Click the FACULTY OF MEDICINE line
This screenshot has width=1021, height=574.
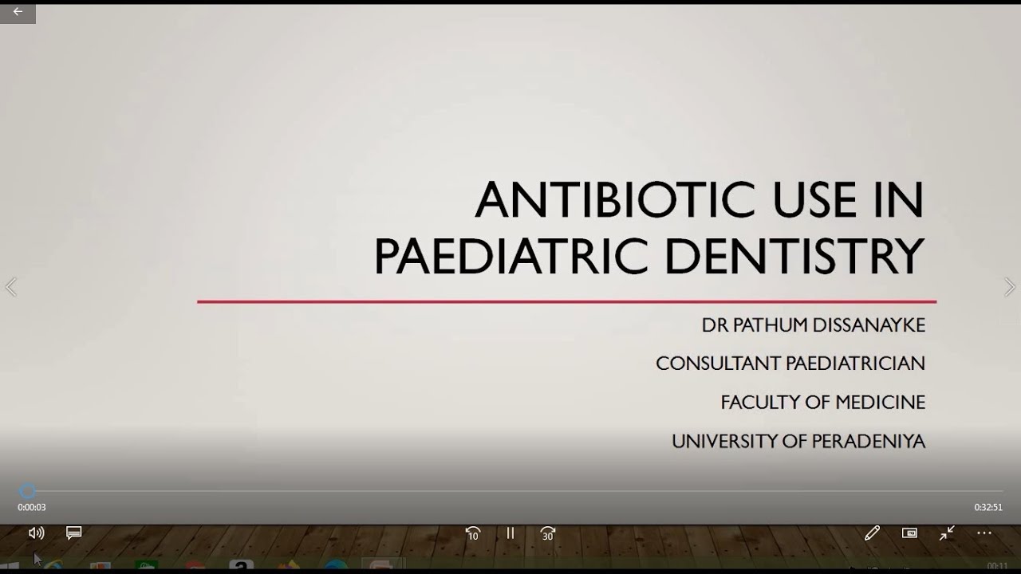(x=823, y=403)
